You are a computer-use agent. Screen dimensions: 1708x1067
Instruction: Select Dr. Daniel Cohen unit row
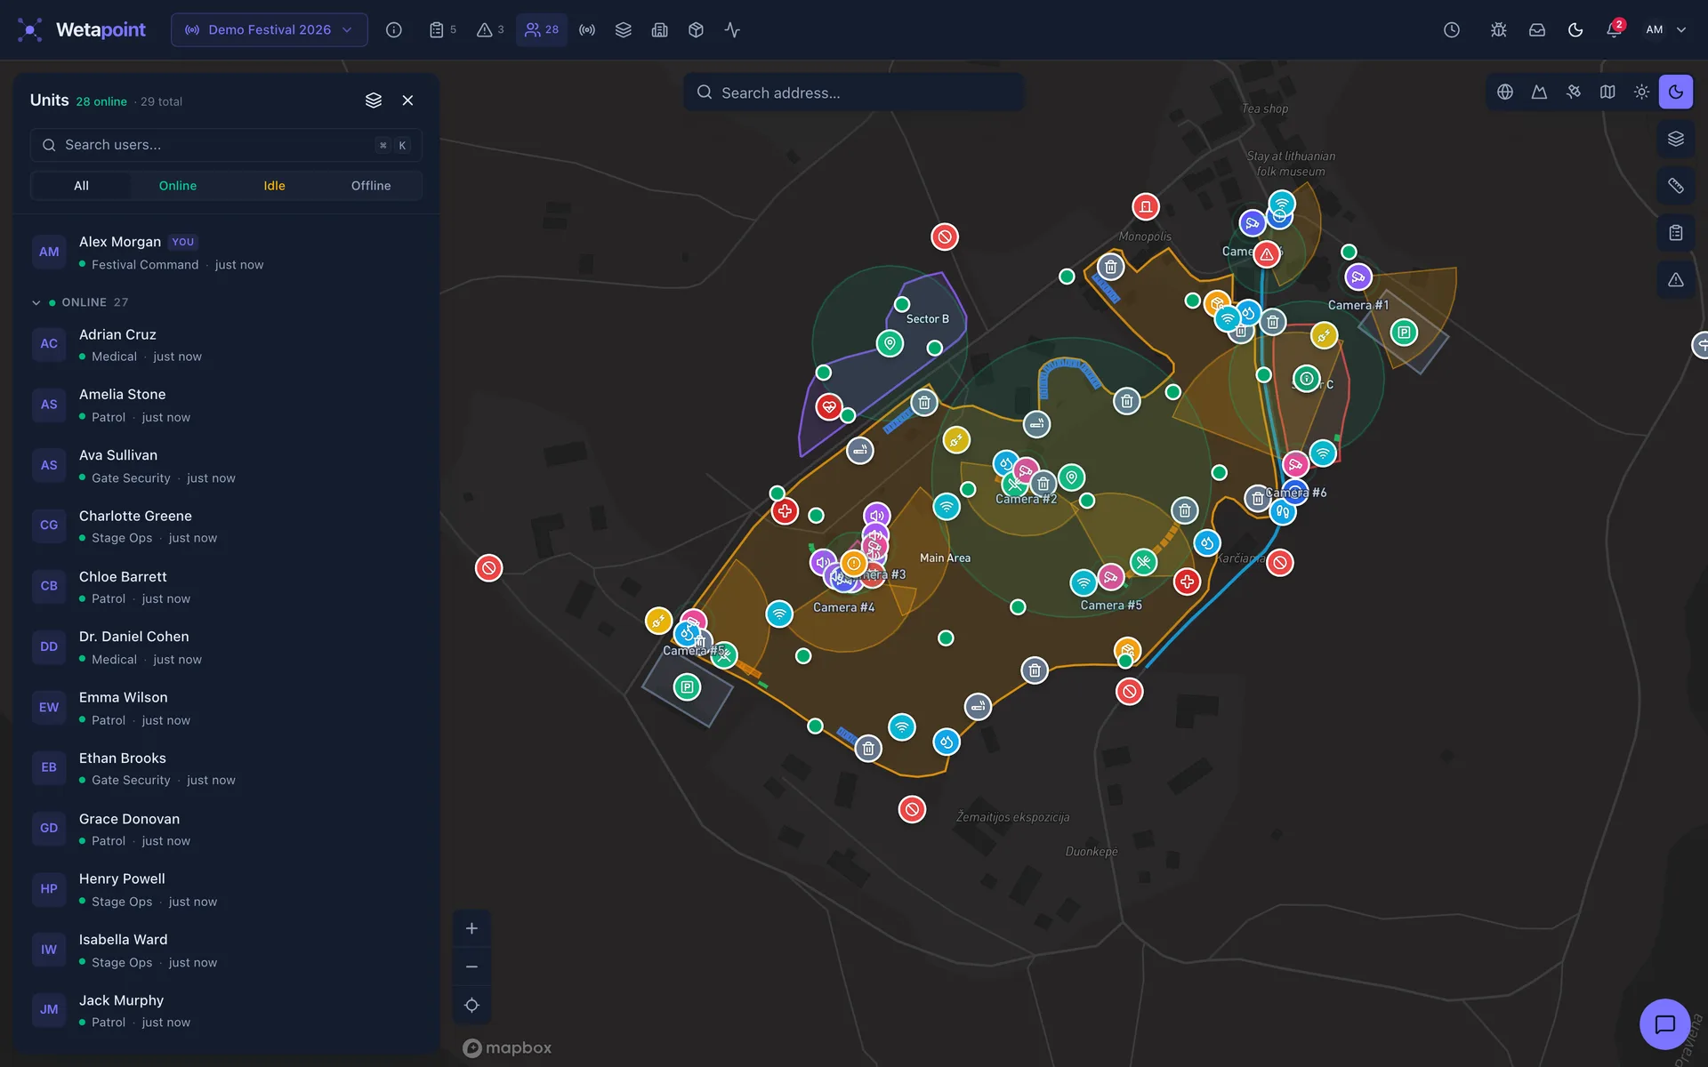pos(226,647)
